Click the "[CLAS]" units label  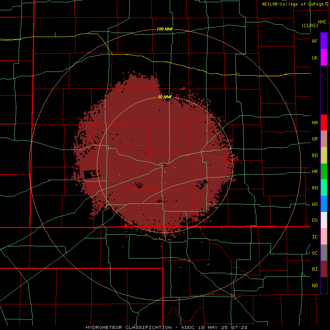point(310,25)
